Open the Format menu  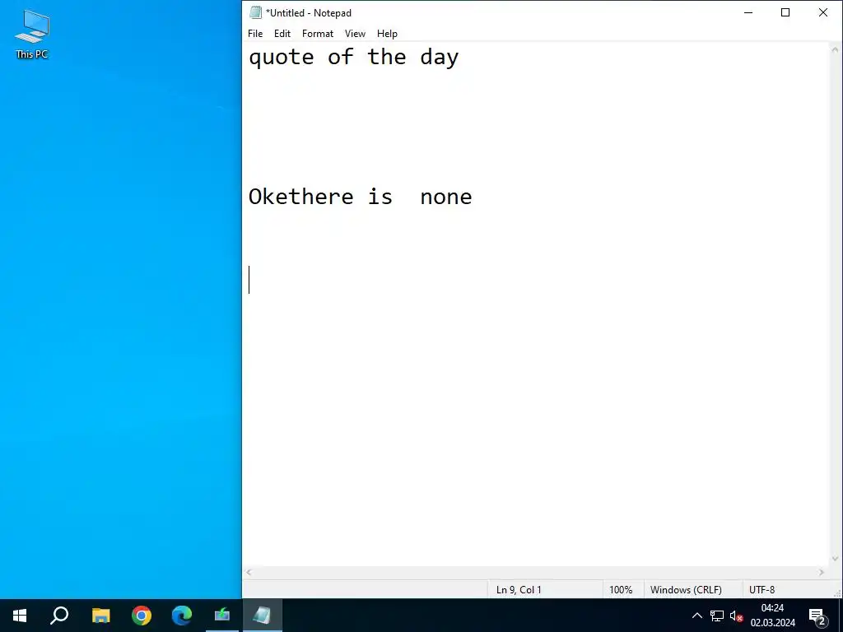coord(317,33)
